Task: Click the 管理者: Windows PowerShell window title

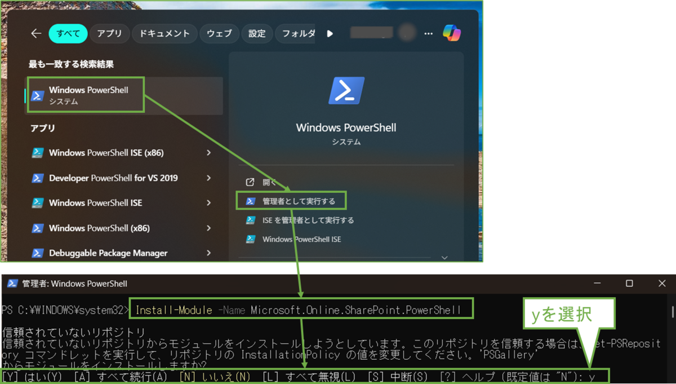Action: tap(74, 284)
